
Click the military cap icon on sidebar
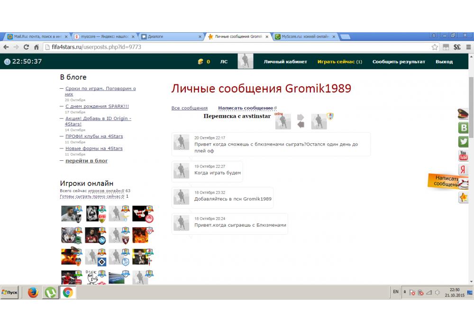point(463,113)
